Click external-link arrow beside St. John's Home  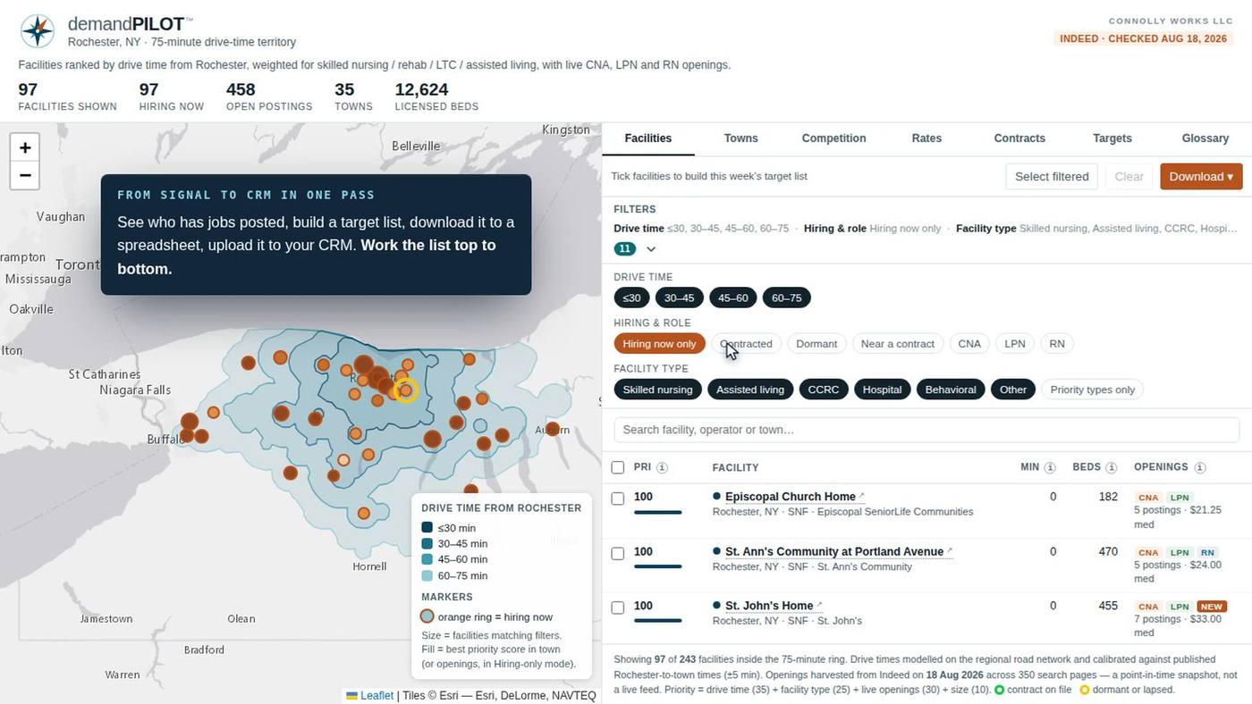819,605
